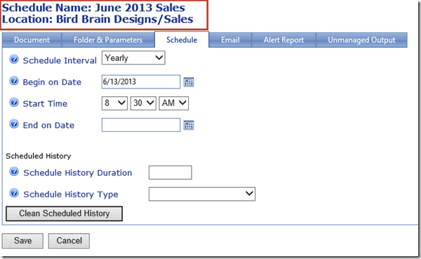Switch to the Email tab
The image size is (421, 259).
click(230, 40)
